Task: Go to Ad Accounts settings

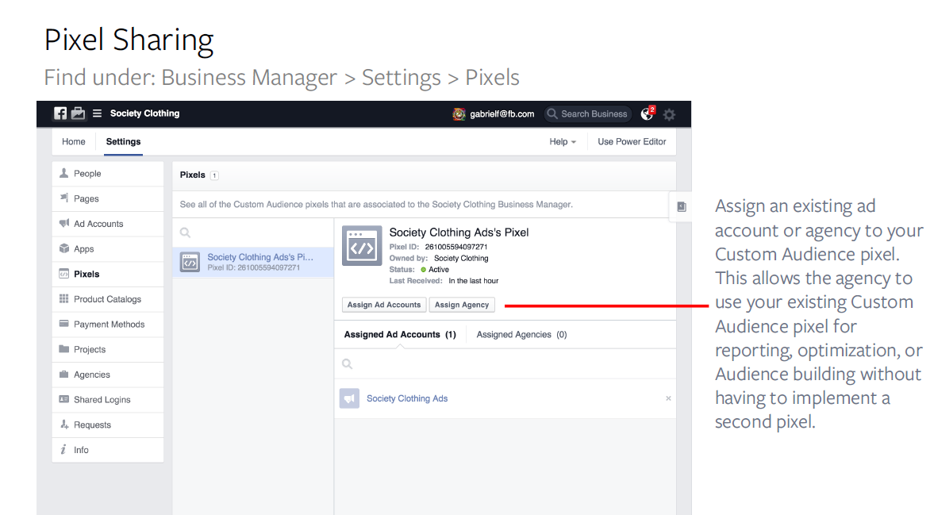Action: pyautogui.click(x=108, y=224)
